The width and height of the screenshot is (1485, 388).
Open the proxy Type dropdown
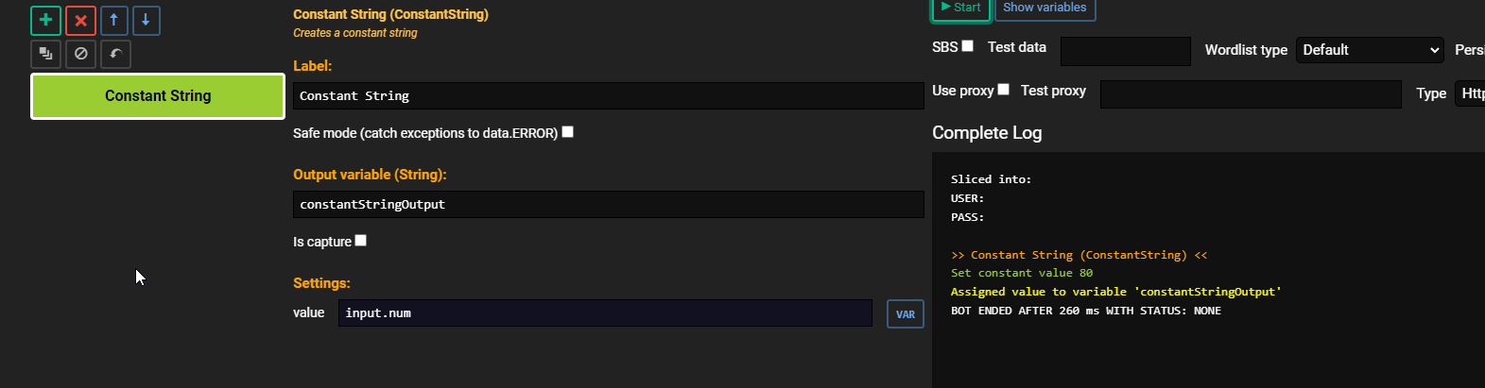(1470, 93)
